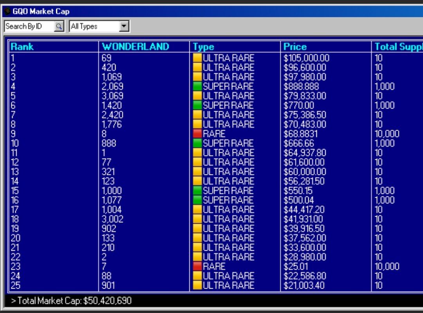
Task: Sort by the Price column header
Action: pos(295,47)
